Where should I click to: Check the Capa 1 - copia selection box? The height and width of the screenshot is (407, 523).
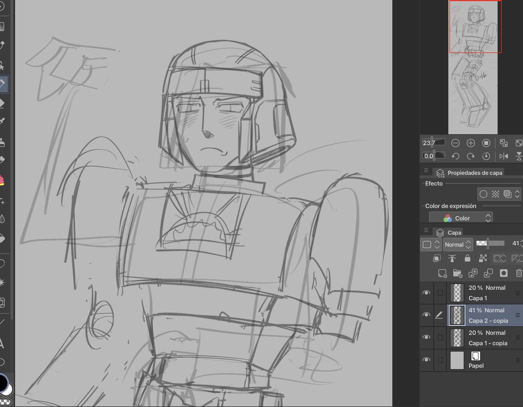(x=440, y=338)
